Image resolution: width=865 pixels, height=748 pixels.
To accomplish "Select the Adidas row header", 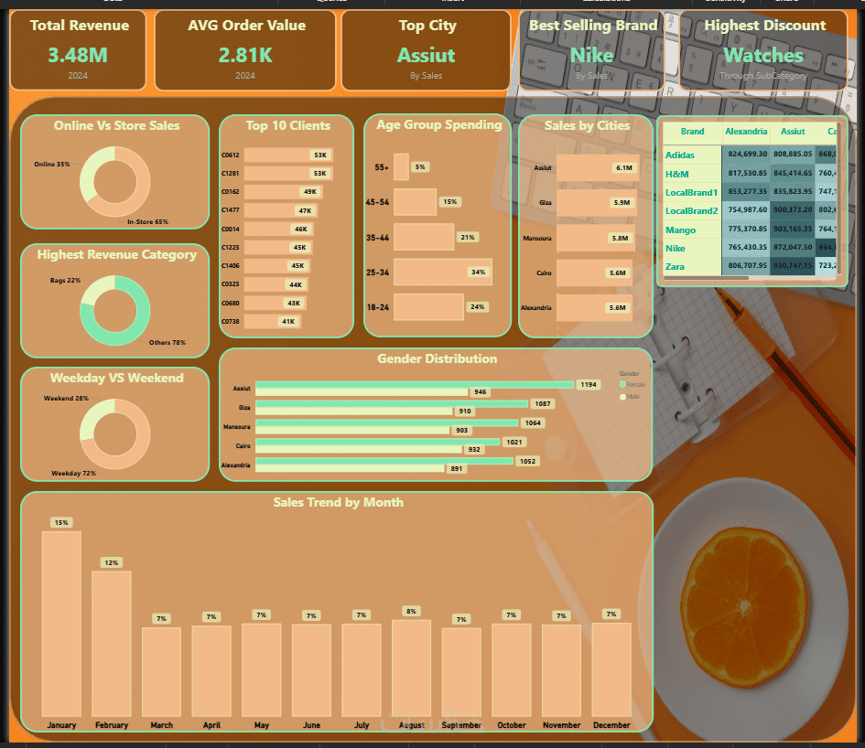I will (x=692, y=155).
